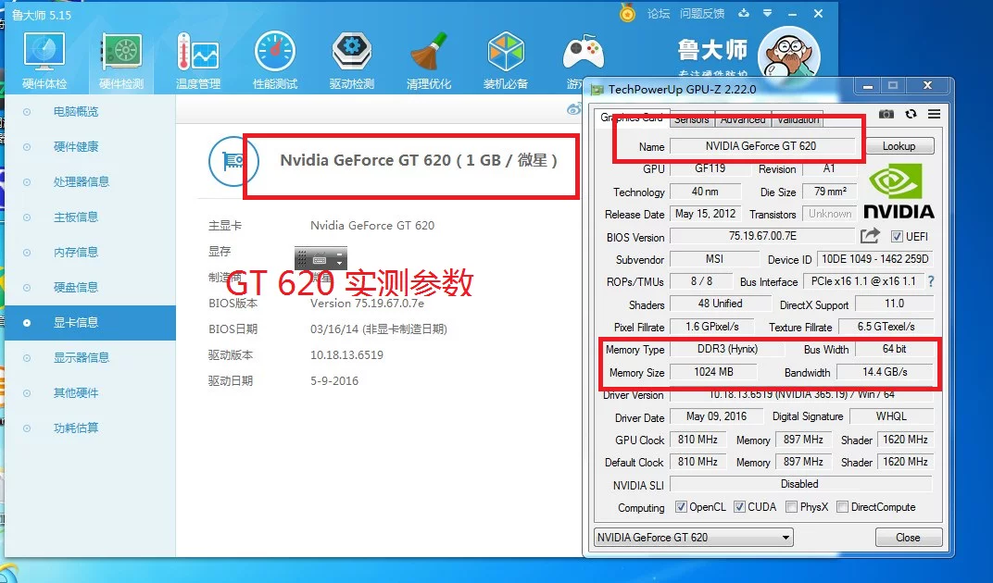Open 性能测试 performance test gauge icon
This screenshot has height=583, width=993.
(275, 60)
